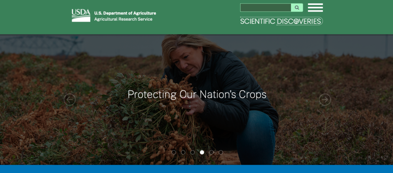Image resolution: width=393 pixels, height=173 pixels.
Task: Select the fifth carousel dot
Action: [211, 152]
